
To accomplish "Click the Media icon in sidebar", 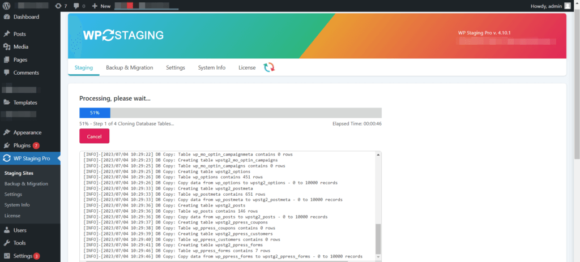I will coord(7,47).
